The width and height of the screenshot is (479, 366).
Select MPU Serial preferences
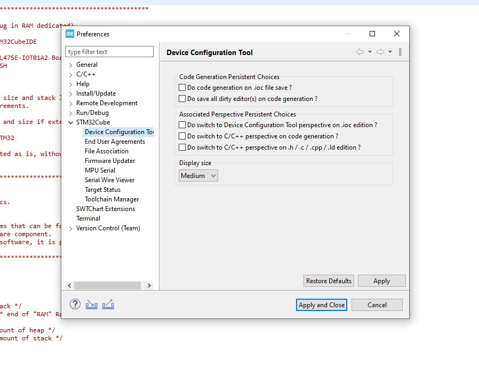pyautogui.click(x=100, y=170)
